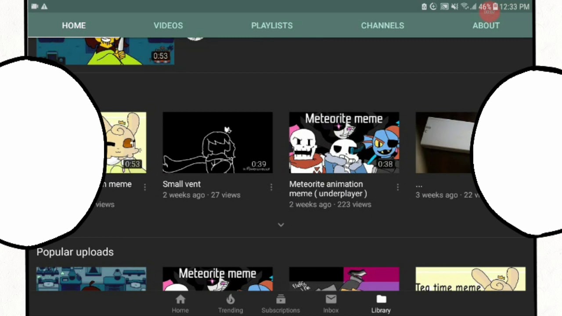Screen dimensions: 562x316
Task: Open the 'Small vent' video title
Action: (x=182, y=184)
